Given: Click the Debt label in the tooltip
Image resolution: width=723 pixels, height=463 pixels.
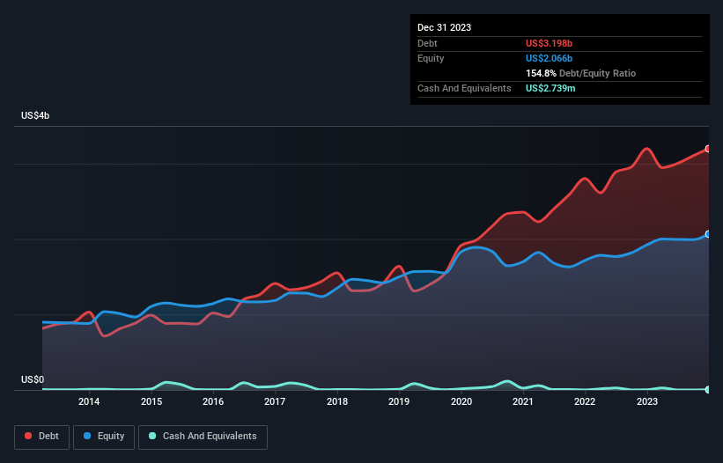Looking at the screenshot, I should [427, 43].
